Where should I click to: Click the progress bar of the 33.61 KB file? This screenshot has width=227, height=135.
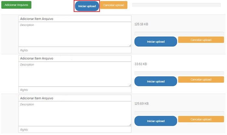[179, 73]
